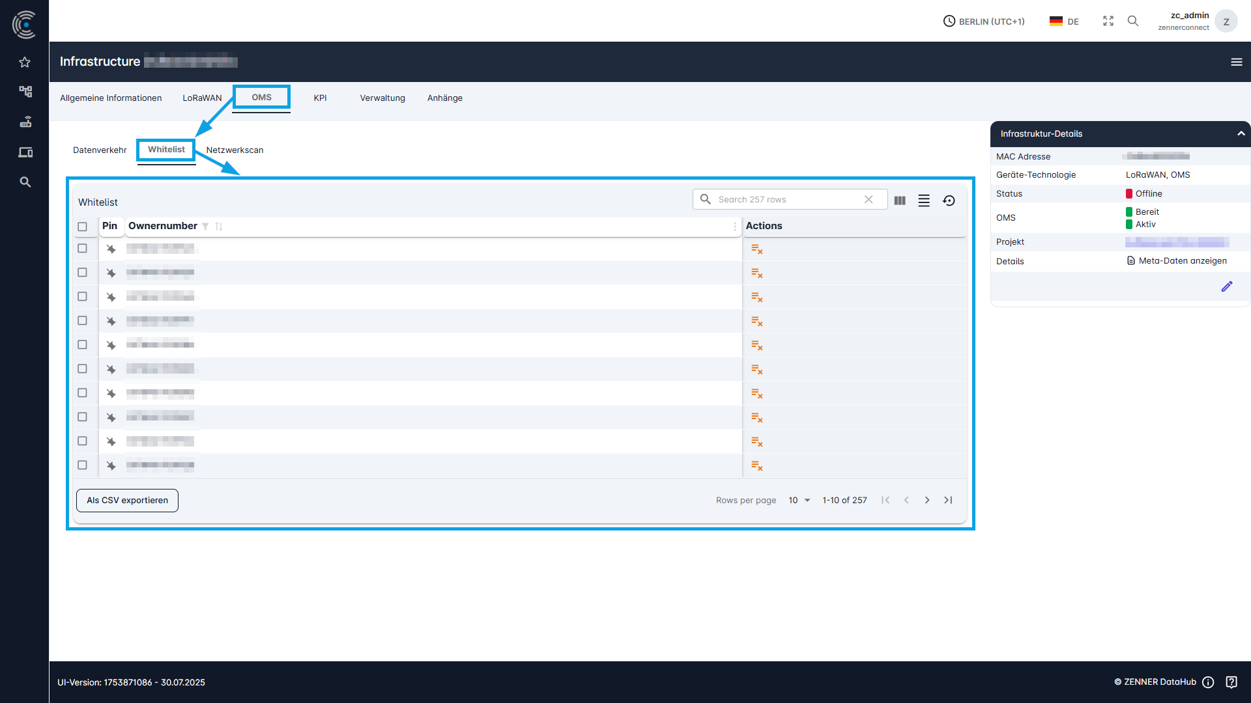Screen dimensions: 1251x703
Task: Open the gateway/router section in the sidebar
Action: coord(25,122)
